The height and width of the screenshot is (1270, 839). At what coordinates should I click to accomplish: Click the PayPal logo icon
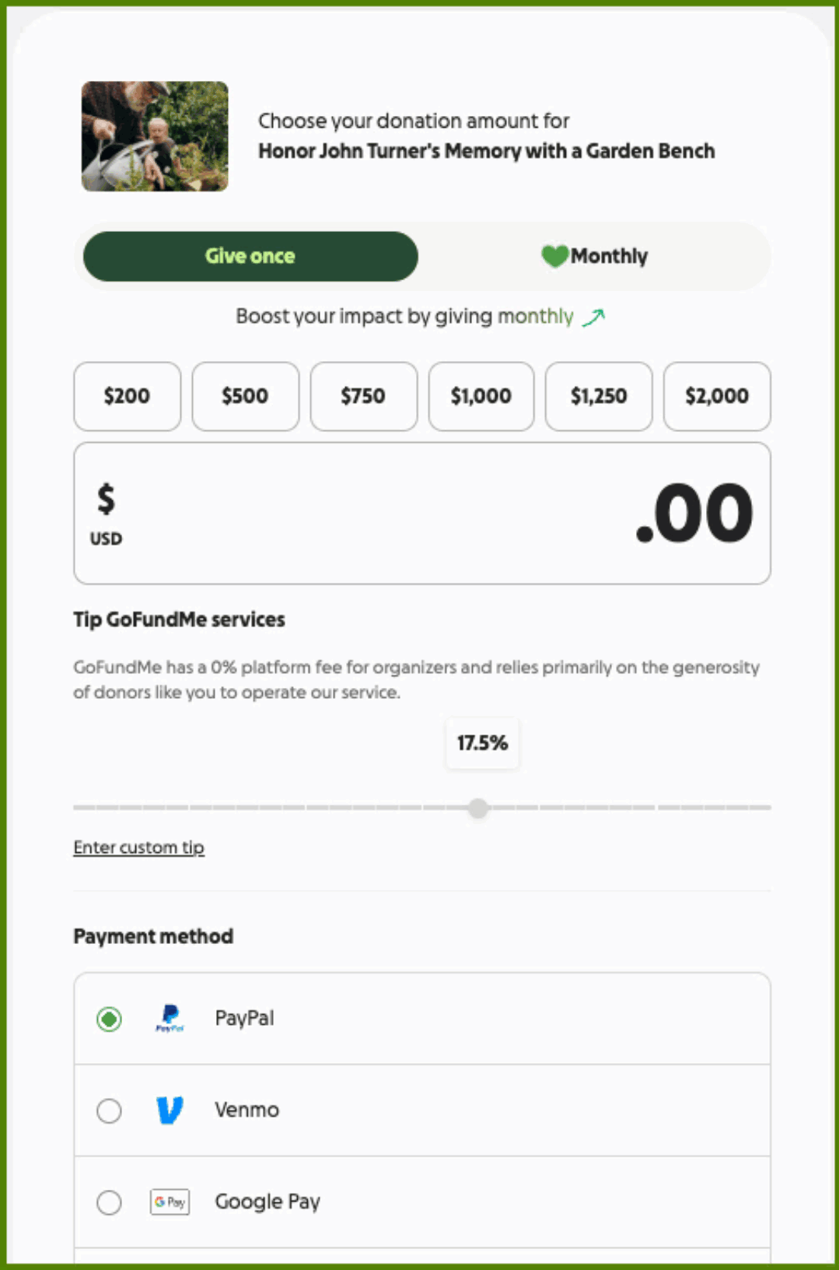pyautogui.click(x=170, y=1018)
